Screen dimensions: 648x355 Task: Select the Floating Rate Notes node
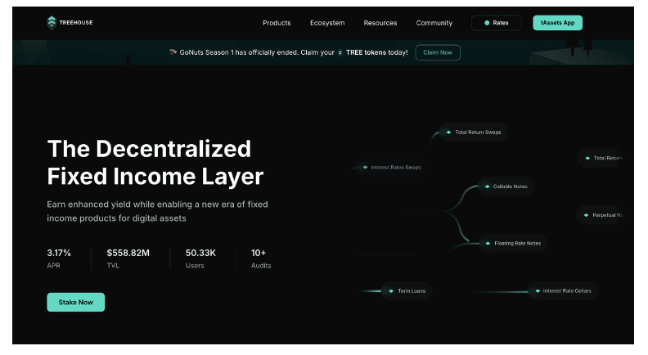click(x=513, y=244)
